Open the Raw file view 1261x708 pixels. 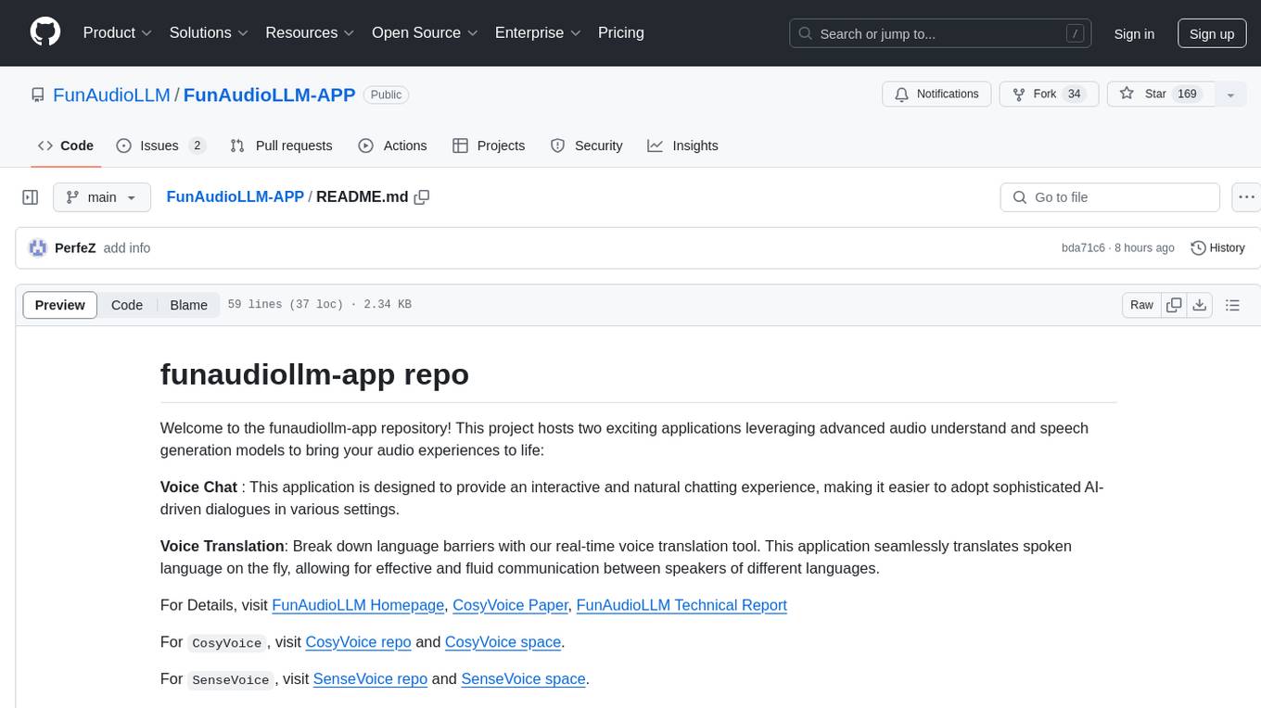(x=1141, y=305)
